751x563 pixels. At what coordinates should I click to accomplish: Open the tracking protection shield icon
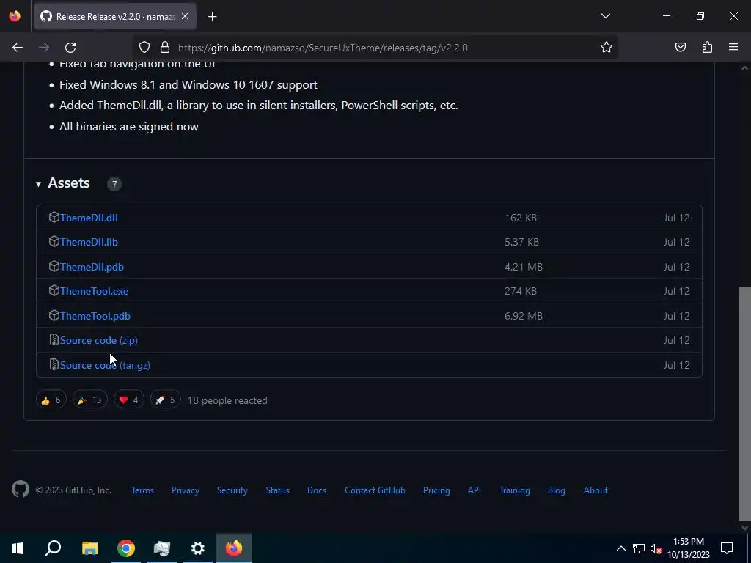(x=144, y=48)
